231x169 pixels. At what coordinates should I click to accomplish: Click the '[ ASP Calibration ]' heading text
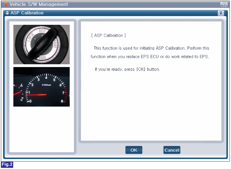[109, 35]
